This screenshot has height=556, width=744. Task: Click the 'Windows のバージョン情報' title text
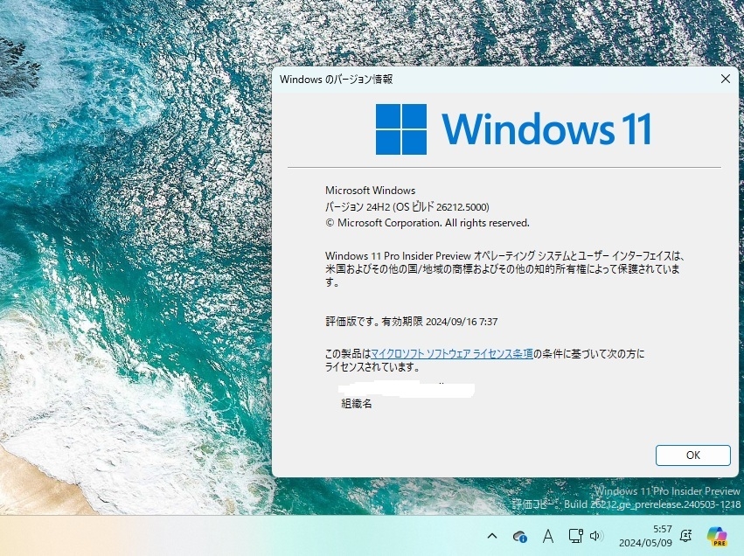click(x=336, y=80)
